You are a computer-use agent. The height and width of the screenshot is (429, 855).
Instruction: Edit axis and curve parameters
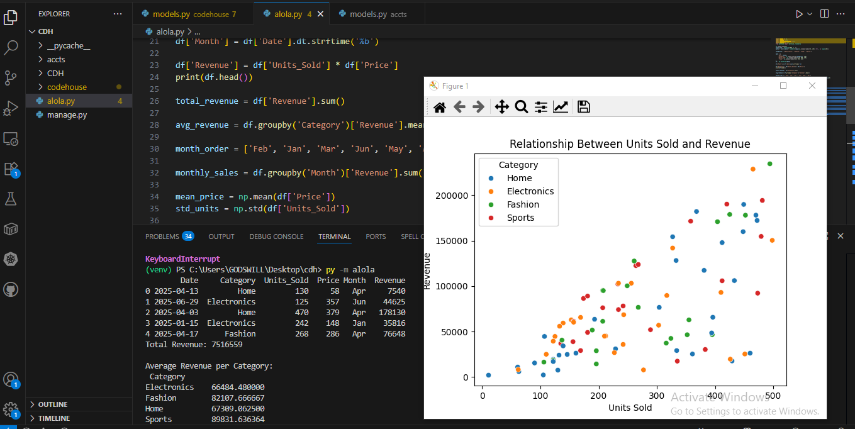pyautogui.click(x=560, y=107)
